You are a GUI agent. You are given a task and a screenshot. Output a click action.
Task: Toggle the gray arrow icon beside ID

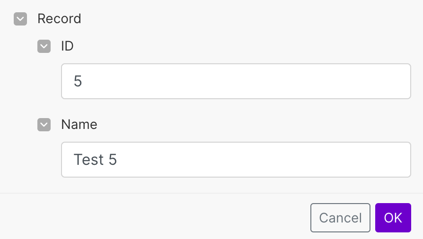pos(44,46)
